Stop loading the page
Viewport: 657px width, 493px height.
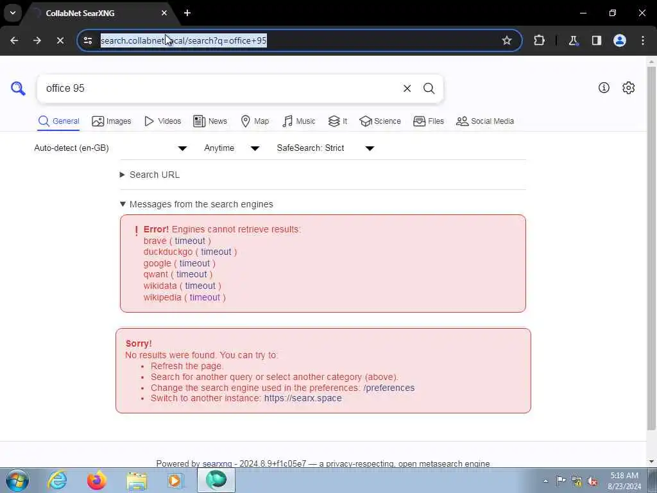pos(60,40)
